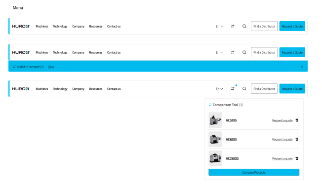Click Request a Quote in top navbar
Viewport: 322px width, 185px height.
(292, 26)
